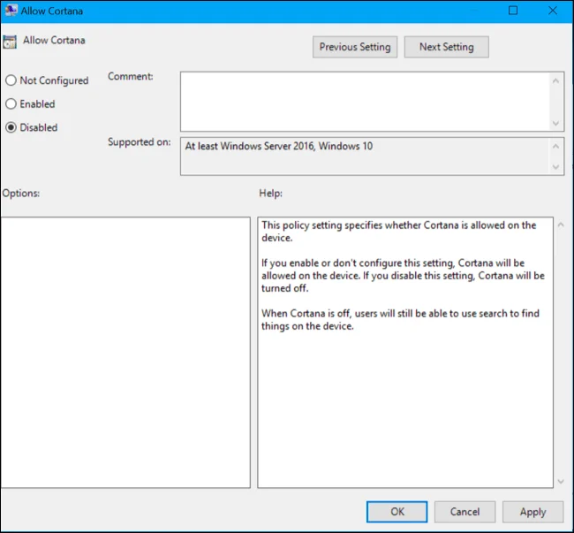Viewport: 574px width, 533px height.
Task: Click the Help pane scroll down arrow
Action: 561,481
